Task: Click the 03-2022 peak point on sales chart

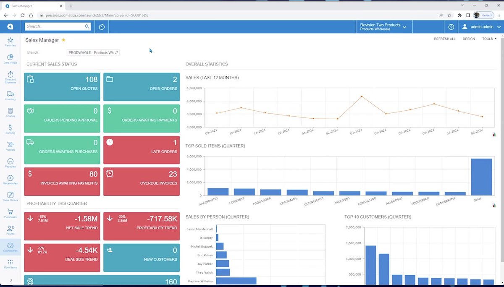Action: (362, 97)
